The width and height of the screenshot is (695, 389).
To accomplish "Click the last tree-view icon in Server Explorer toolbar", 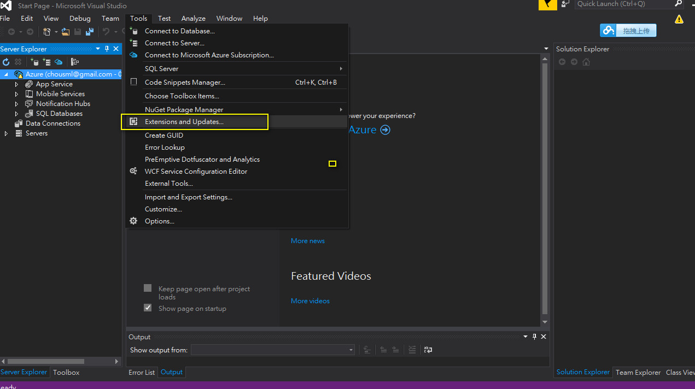I will pos(75,62).
